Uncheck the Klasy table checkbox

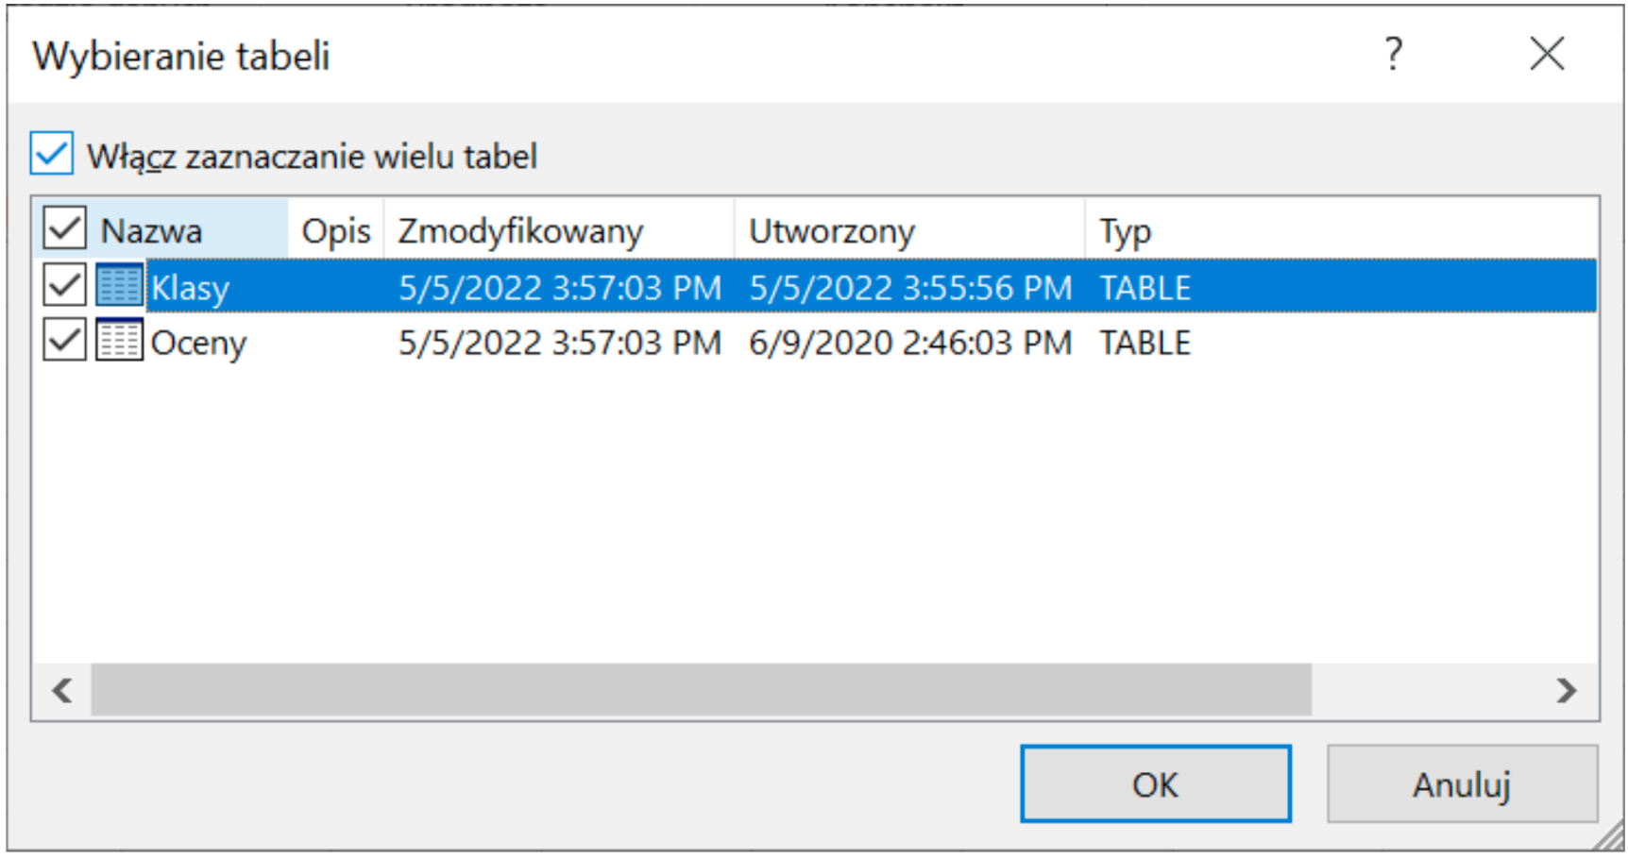(64, 286)
